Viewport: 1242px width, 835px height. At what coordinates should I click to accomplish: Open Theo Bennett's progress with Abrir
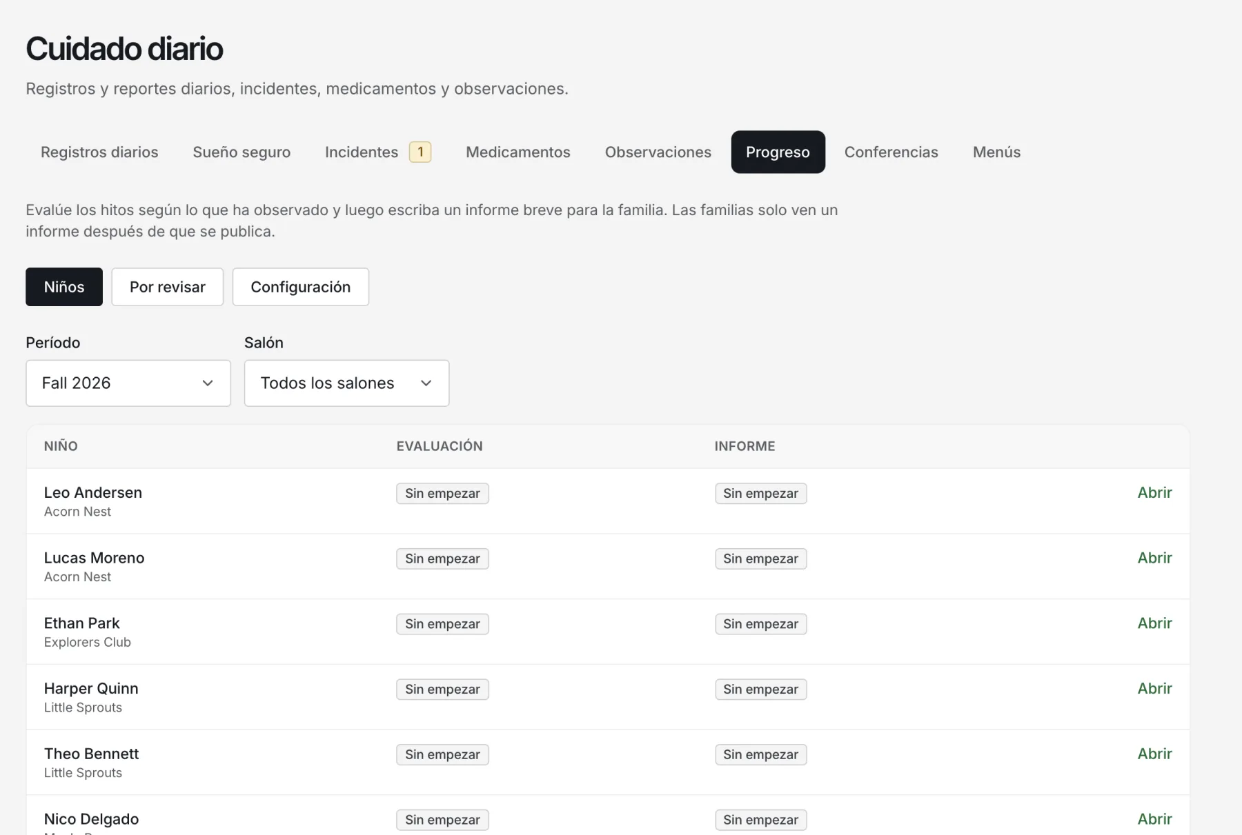tap(1154, 754)
